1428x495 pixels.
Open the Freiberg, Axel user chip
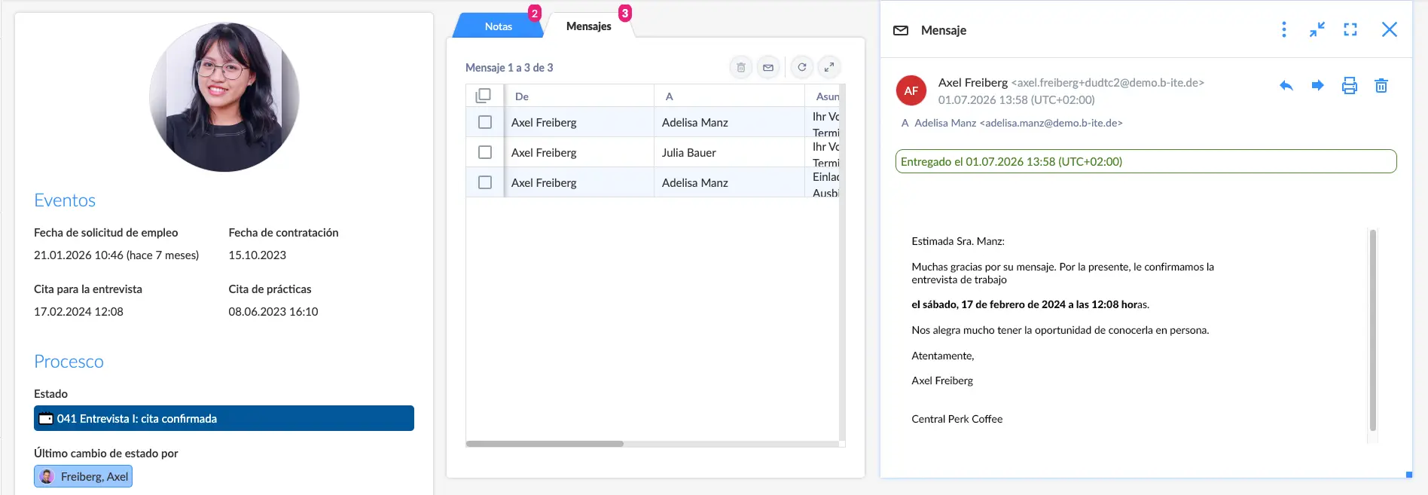pyautogui.click(x=84, y=476)
